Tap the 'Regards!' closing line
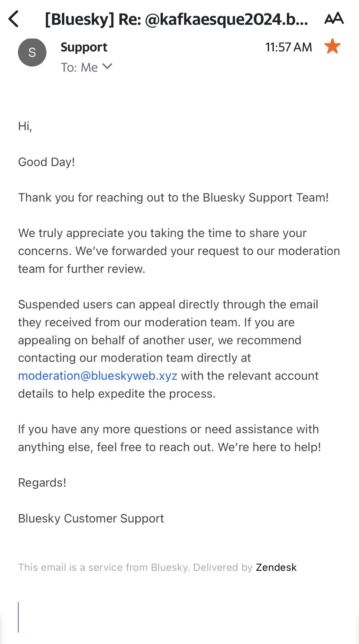Image resolution: width=359 pixels, height=644 pixels. 42,483
